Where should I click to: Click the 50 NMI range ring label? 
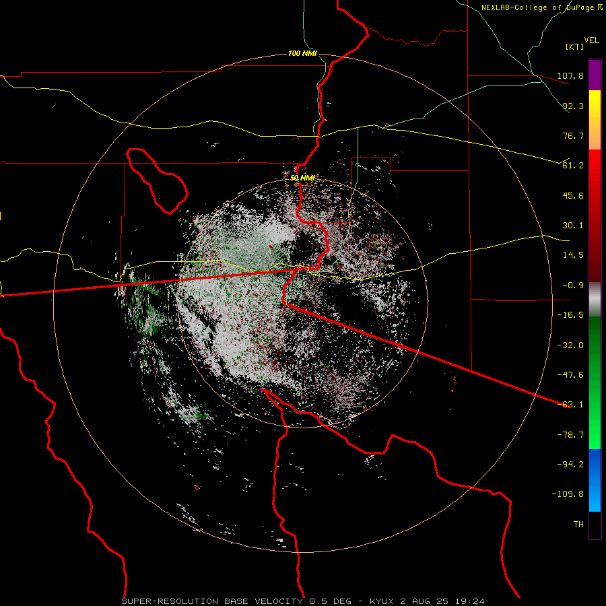(x=302, y=178)
